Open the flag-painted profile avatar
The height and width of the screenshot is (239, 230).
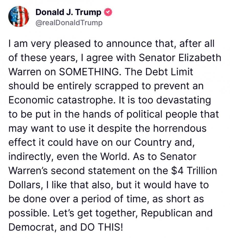tap(19, 16)
